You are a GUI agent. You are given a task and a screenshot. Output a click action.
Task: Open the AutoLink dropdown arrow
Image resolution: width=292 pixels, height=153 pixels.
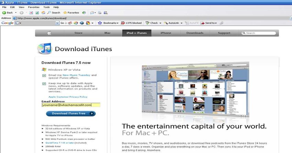[x=181, y=23]
